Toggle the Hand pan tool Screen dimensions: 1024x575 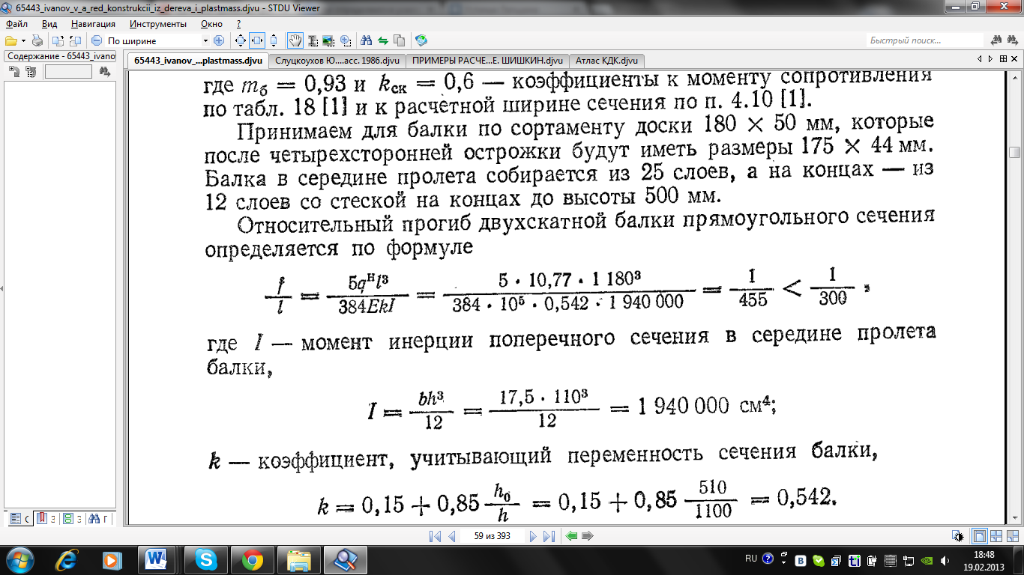click(x=296, y=40)
